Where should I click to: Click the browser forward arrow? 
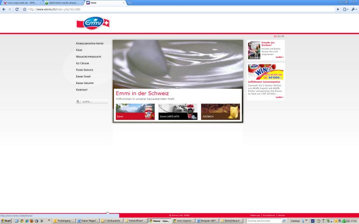click(x=10, y=9)
